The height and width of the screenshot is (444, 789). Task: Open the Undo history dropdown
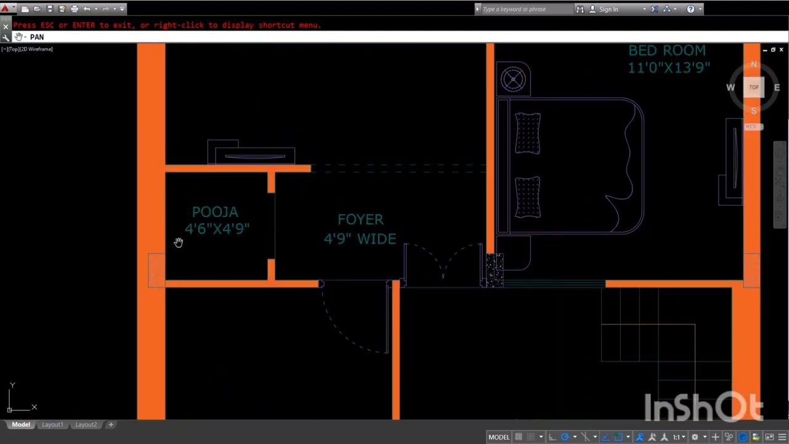click(96, 9)
